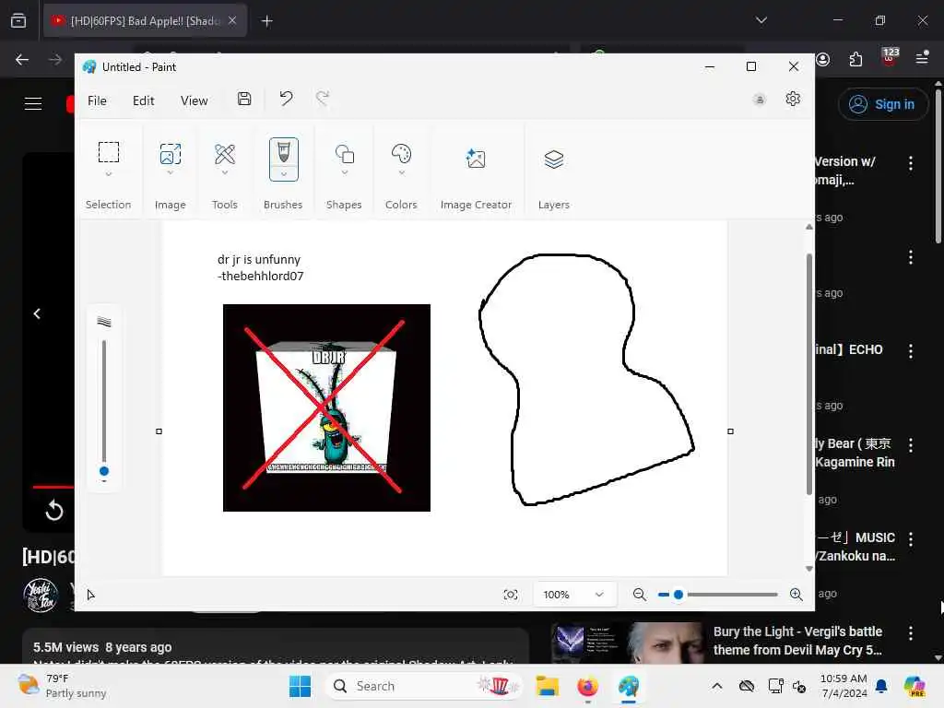
Task: Open the browser tab list chevron
Action: pos(761,20)
